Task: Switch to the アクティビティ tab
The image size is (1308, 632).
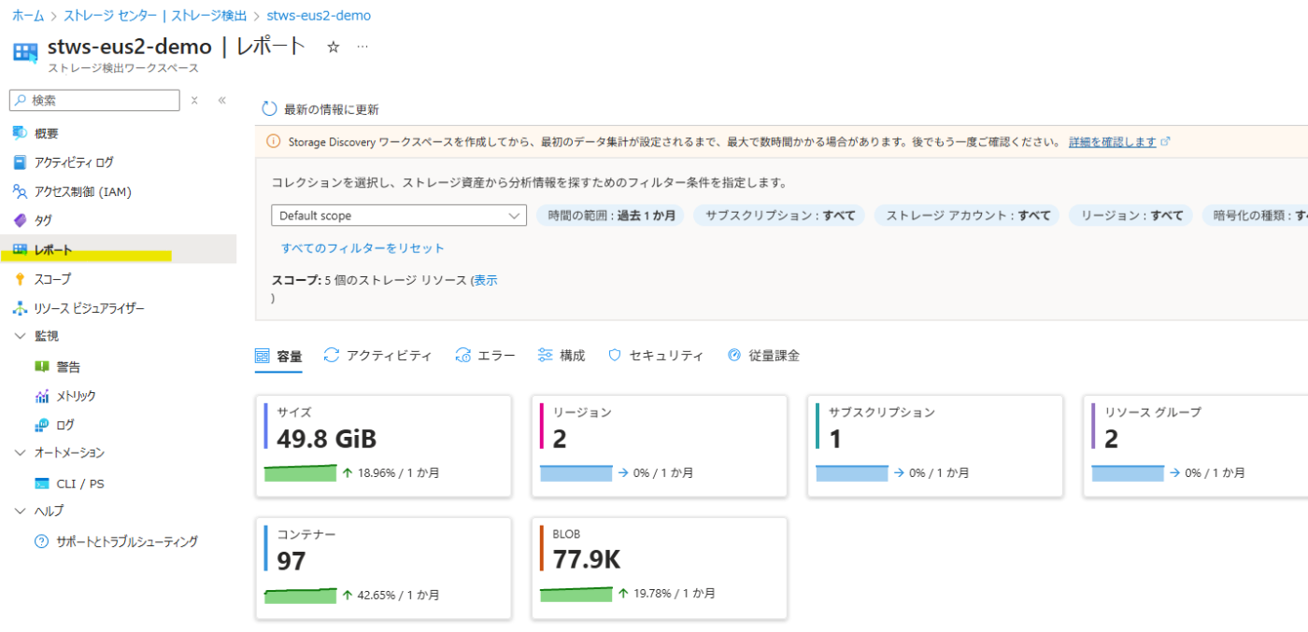Action: coord(378,356)
